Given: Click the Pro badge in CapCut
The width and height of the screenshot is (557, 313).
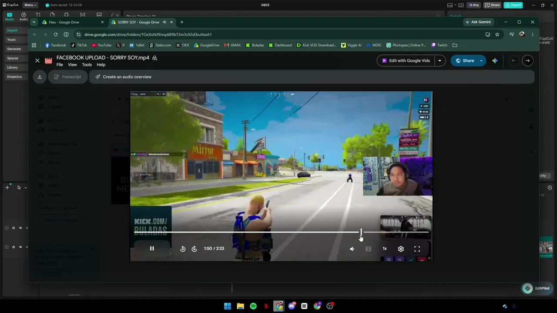Looking at the screenshot, I should [473, 5].
